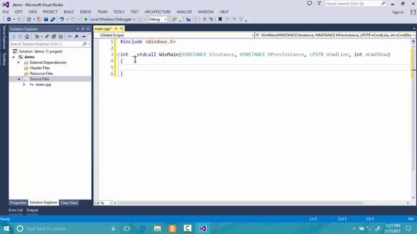The width and height of the screenshot is (417, 234).
Task: Select the Header Files folder
Action: pos(40,68)
